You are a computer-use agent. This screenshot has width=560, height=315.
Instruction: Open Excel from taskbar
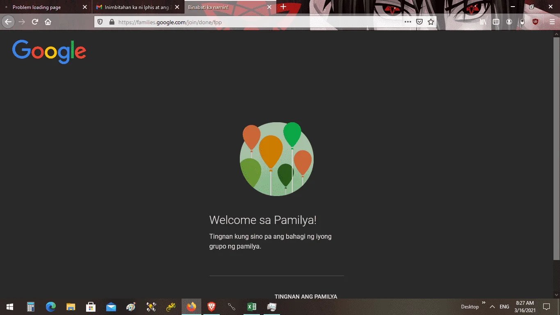coord(252,307)
